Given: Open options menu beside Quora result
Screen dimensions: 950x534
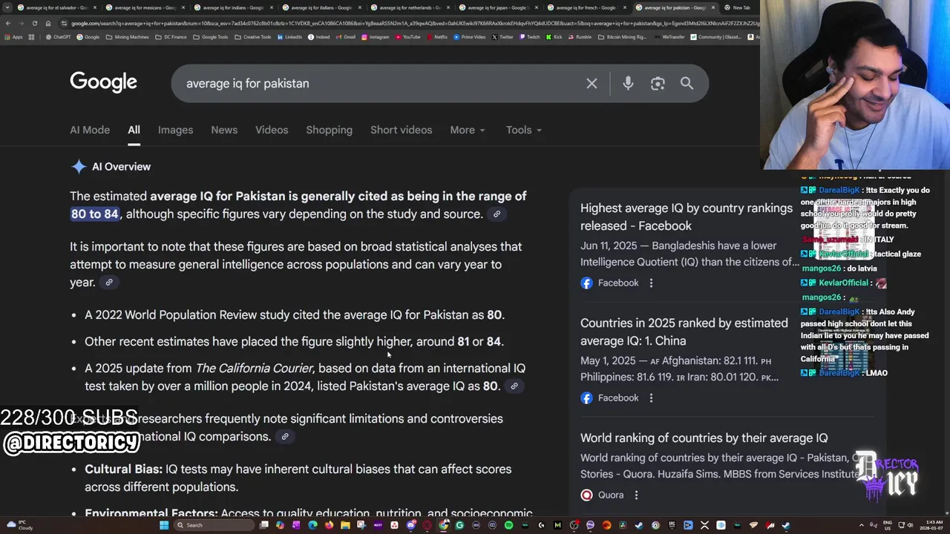Looking at the screenshot, I should [636, 495].
